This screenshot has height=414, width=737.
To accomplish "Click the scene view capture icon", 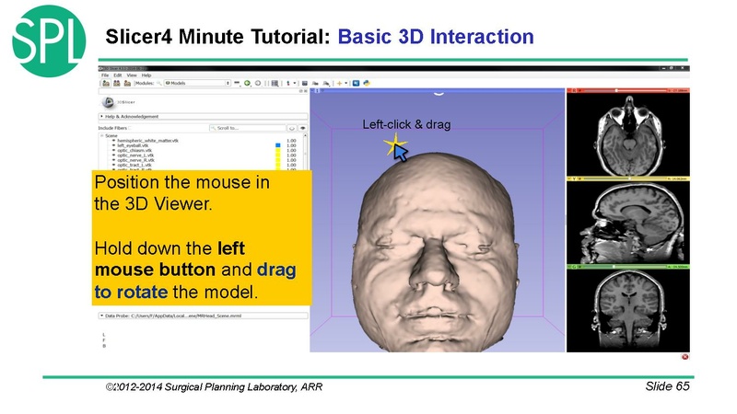I will coord(315,83).
